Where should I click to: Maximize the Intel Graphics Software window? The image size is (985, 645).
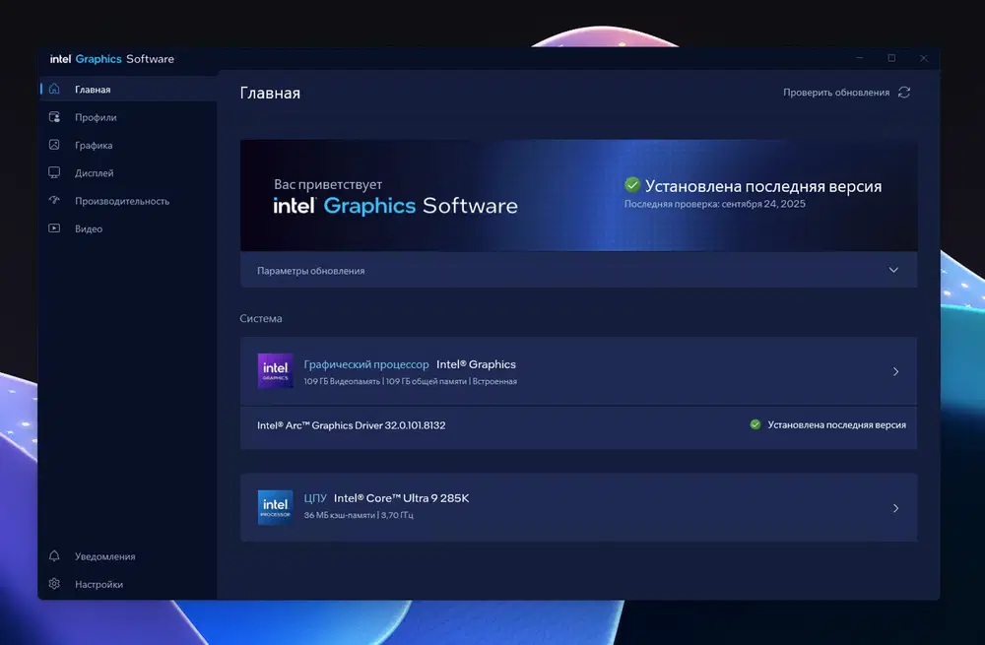click(891, 58)
